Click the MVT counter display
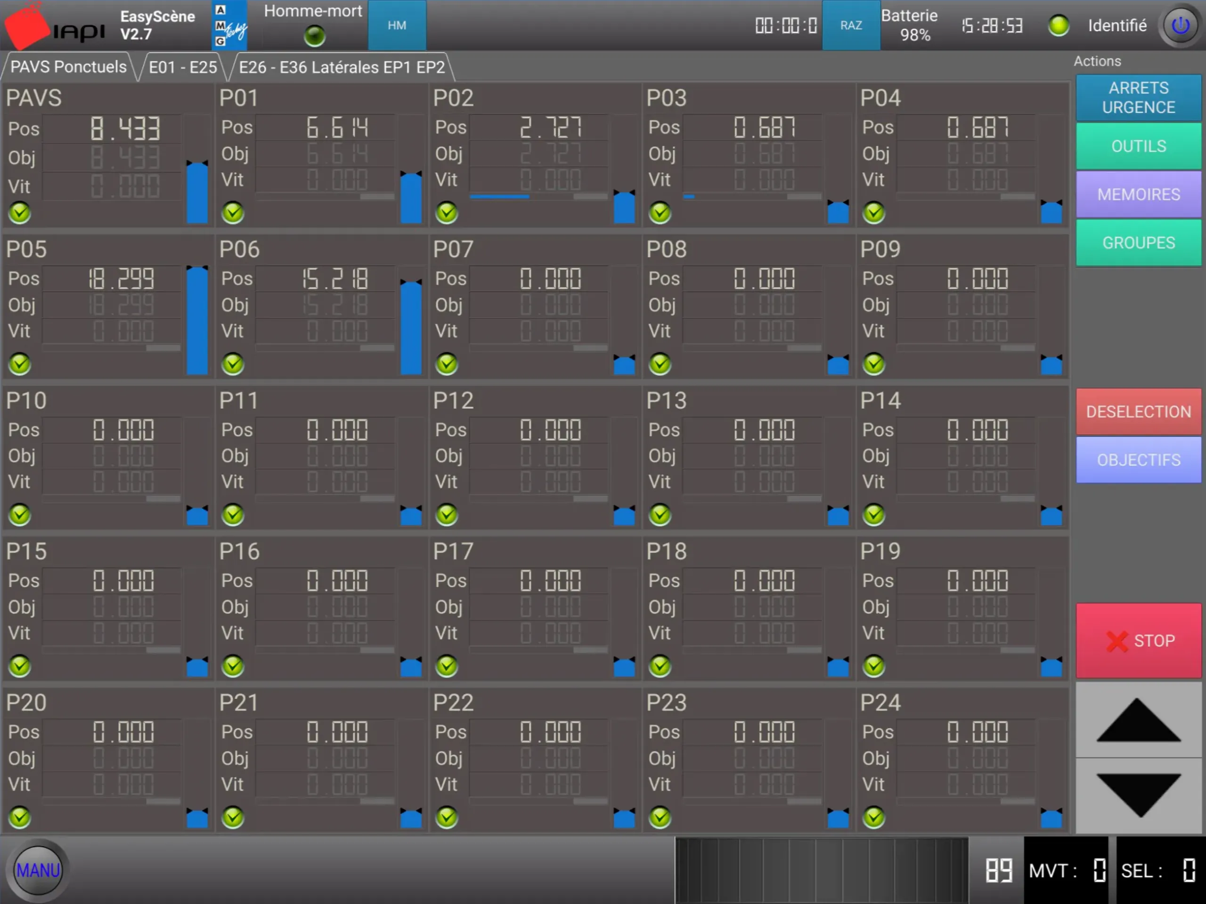 [1066, 870]
